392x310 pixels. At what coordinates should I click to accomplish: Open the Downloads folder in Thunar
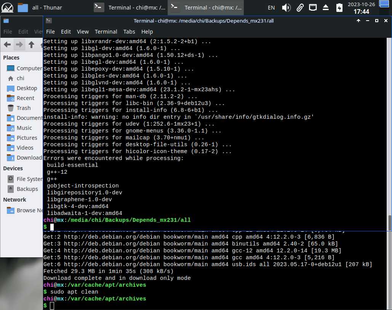[x=24, y=158]
